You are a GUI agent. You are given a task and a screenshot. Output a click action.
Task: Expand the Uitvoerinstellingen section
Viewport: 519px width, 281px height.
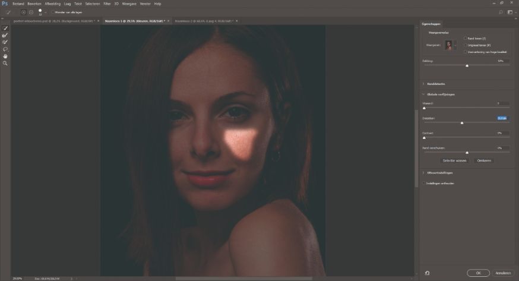coord(423,173)
